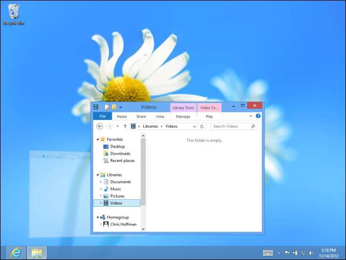The width and height of the screenshot is (346, 260).
Task: Click the Help question mark icon
Action: [x=258, y=116]
